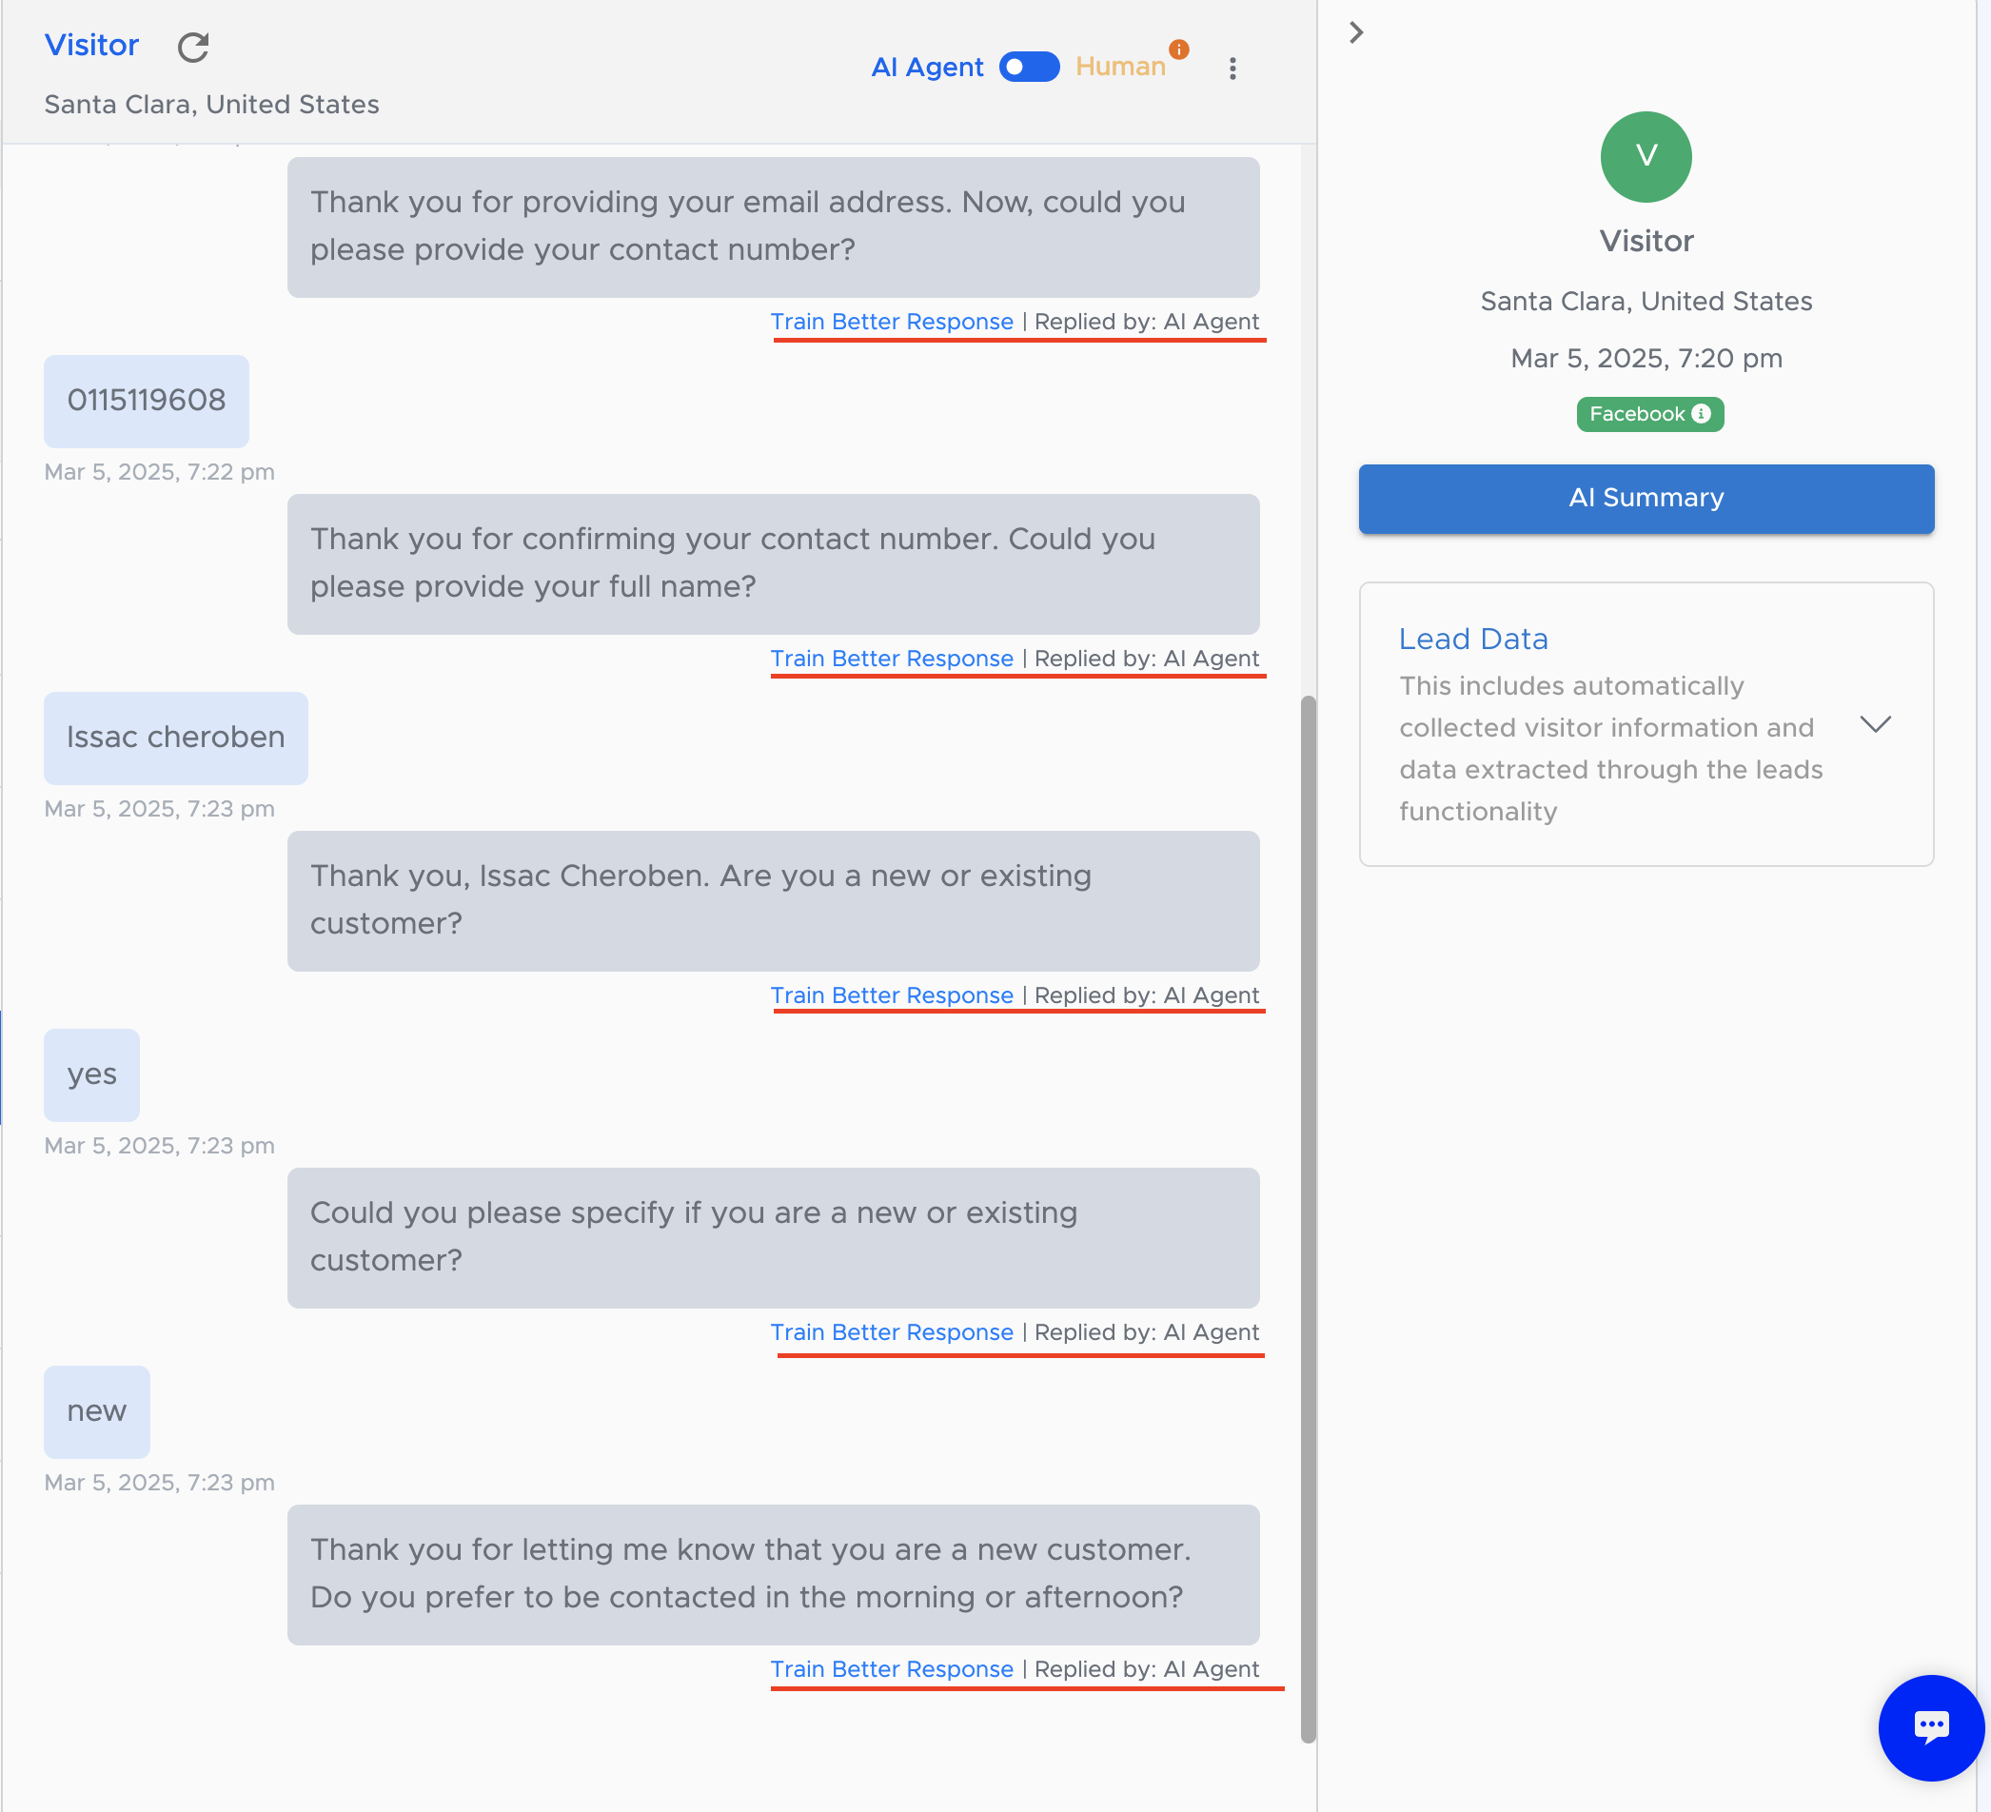
Task: Click the 'Could you please specify' AI message
Action: [x=772, y=1237]
